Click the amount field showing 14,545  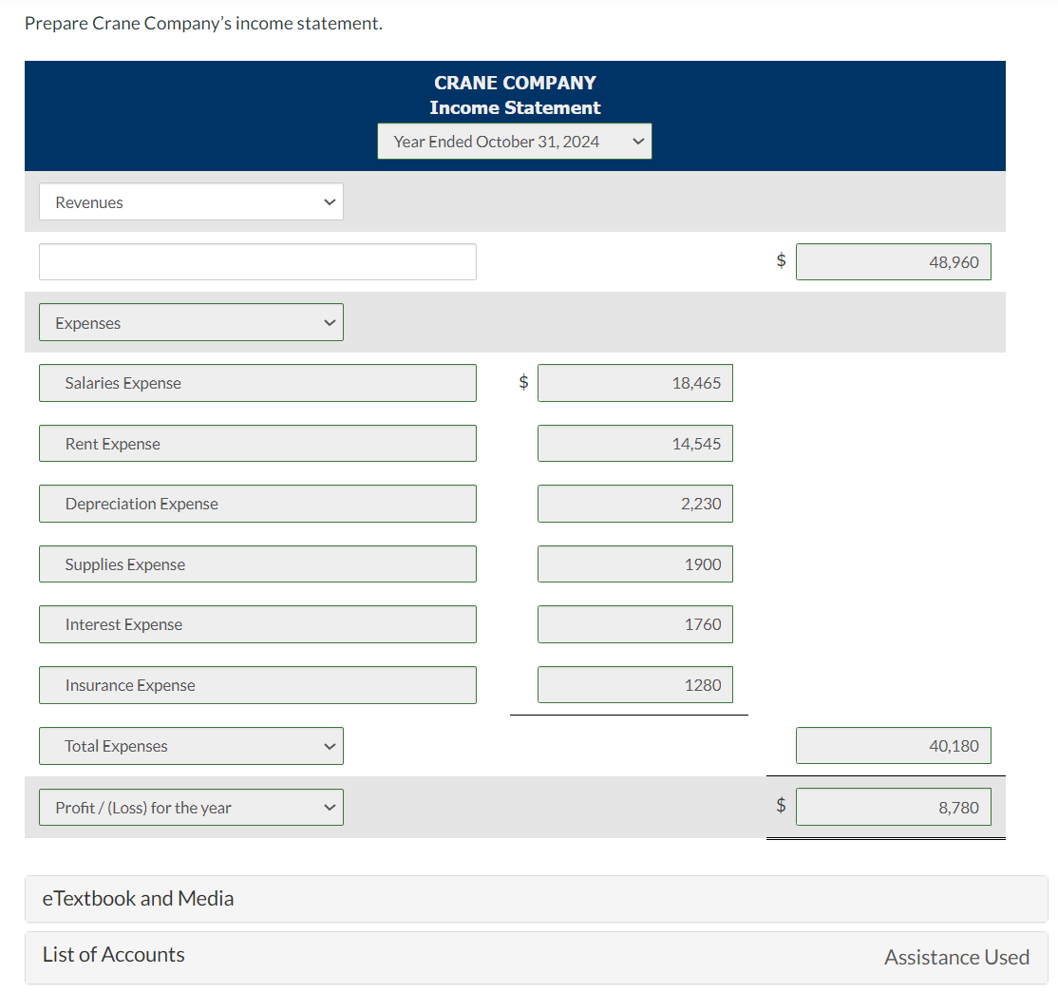[x=635, y=444]
